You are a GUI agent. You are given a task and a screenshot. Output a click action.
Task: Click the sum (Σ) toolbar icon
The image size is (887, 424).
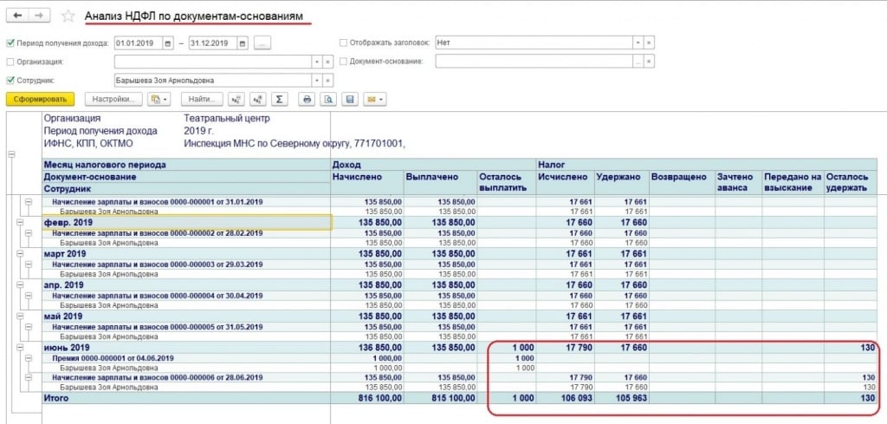pos(280,100)
